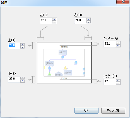This screenshot has width=130, height=118.
Task: Click the キャンセル cancel button
Action: (x=113, y=110)
